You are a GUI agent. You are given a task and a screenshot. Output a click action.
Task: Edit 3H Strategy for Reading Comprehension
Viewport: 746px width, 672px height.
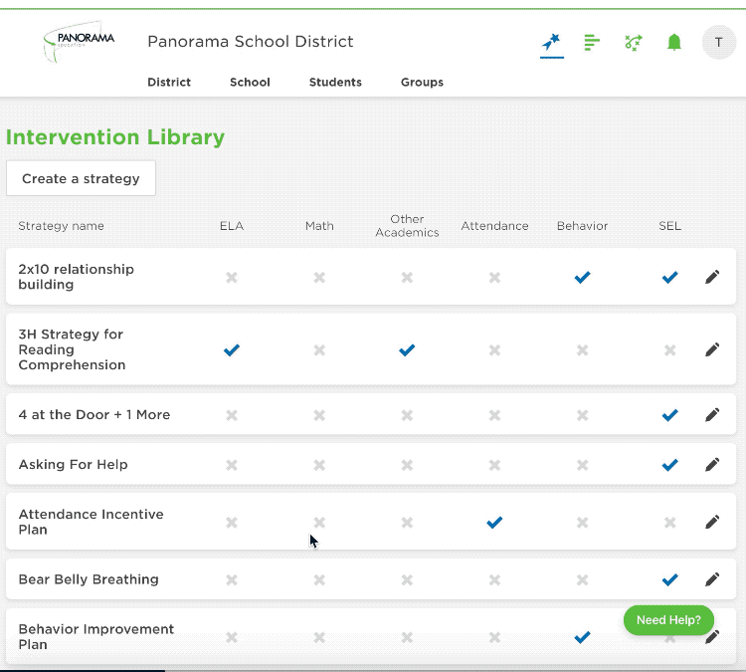point(712,349)
